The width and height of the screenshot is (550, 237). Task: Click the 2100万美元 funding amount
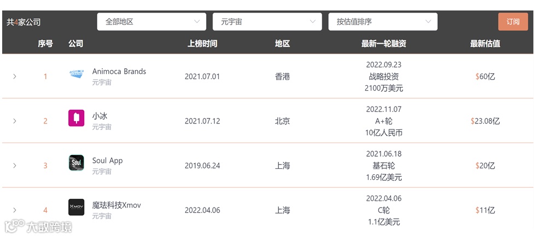(384, 88)
